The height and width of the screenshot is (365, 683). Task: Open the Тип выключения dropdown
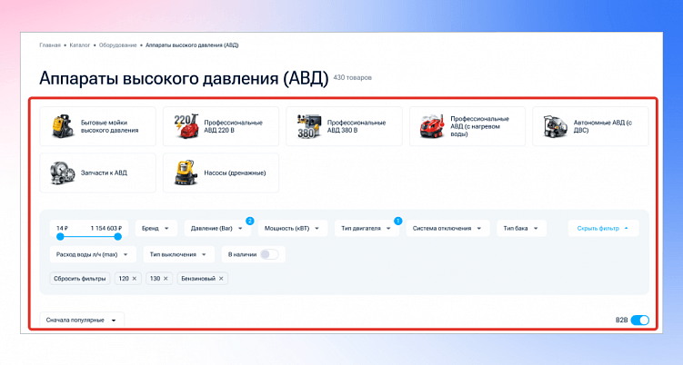(x=178, y=254)
